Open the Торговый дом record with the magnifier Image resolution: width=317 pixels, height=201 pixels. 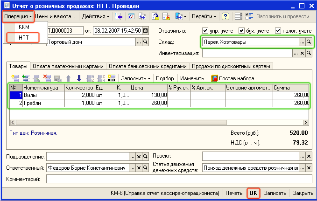point(145,42)
